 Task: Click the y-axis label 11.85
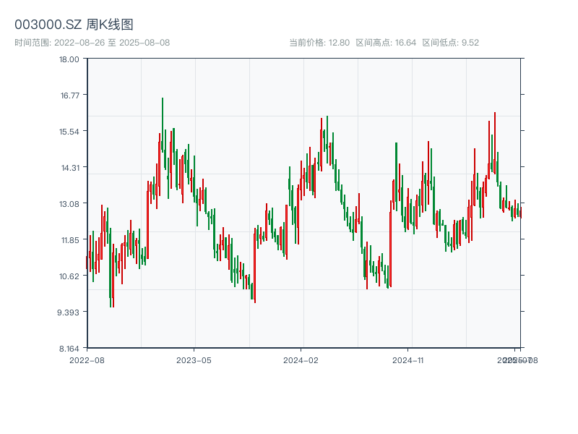[70, 240]
